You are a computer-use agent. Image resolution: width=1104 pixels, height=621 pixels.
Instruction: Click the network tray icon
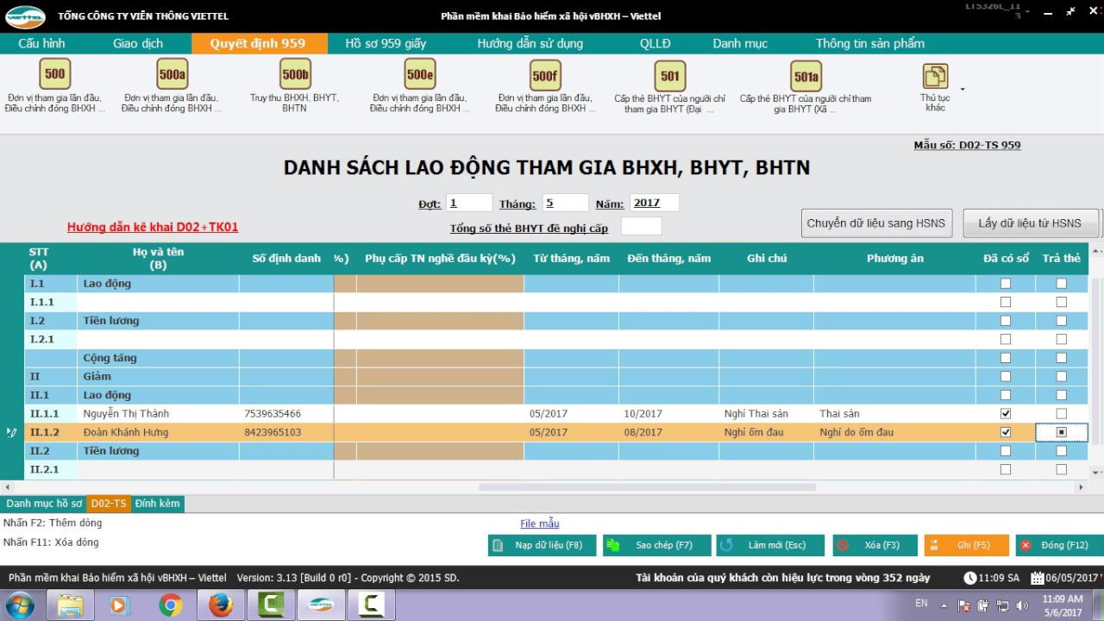point(1003,606)
